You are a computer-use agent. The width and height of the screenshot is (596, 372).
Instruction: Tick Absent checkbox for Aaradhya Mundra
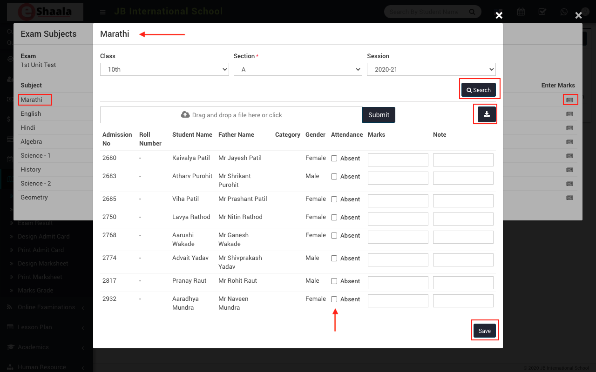334,299
